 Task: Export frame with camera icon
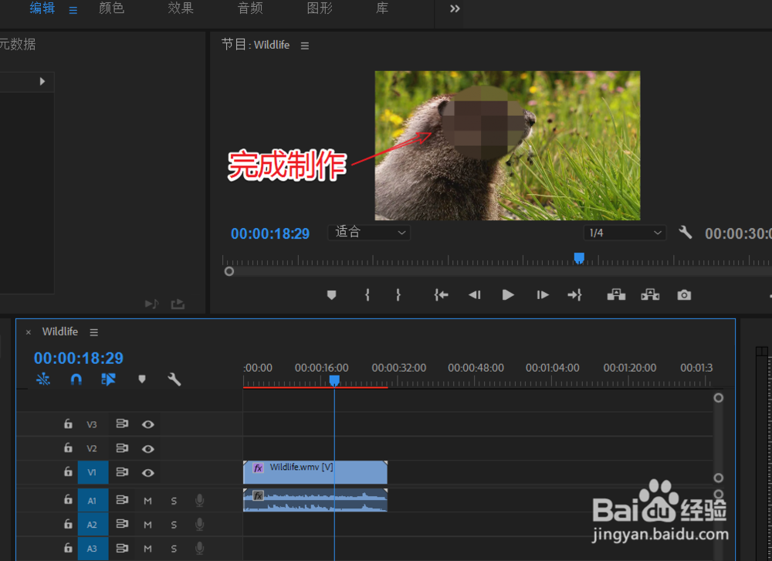pyautogui.click(x=684, y=295)
